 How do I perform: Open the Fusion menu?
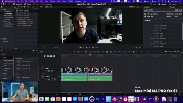click(59, 1)
